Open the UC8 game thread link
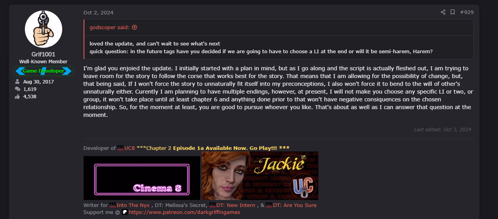The image size is (498, 219). pos(129,148)
